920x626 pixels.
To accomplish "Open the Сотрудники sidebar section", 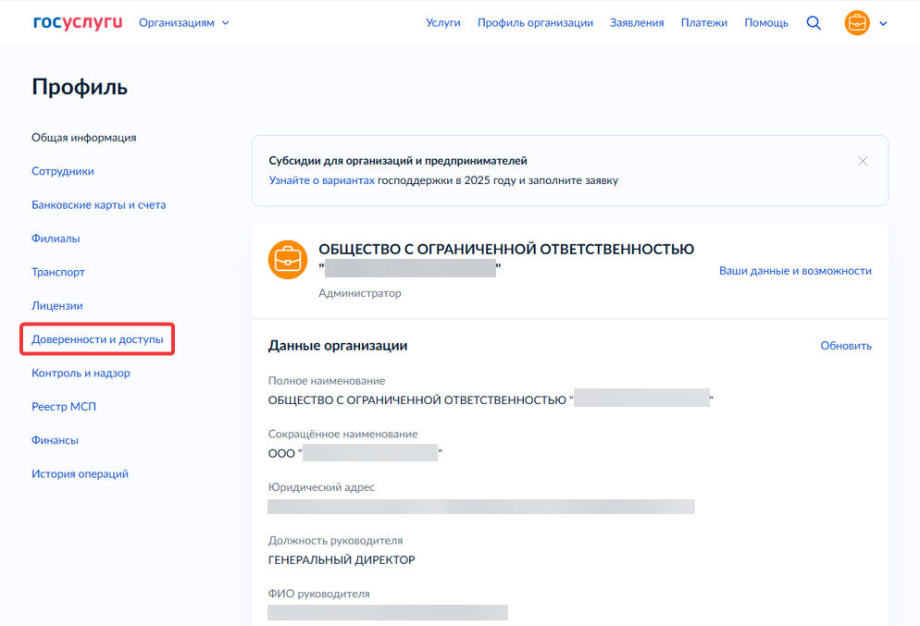I will point(63,171).
